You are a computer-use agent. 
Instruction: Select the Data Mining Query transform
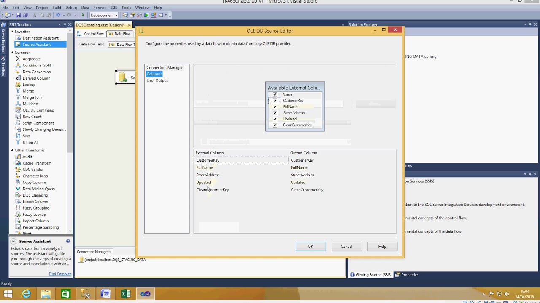tap(39, 189)
